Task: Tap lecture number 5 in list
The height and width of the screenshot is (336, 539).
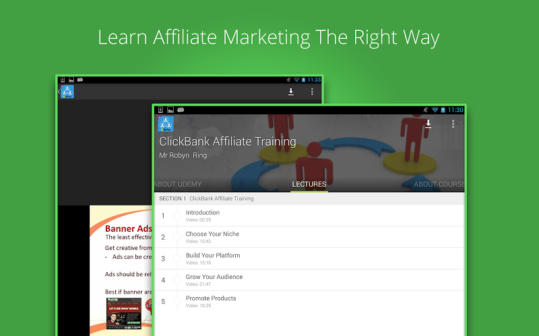Action: (163, 301)
